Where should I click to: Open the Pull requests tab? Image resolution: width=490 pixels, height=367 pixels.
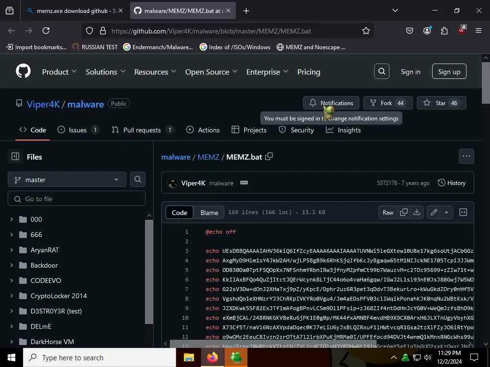(x=142, y=130)
